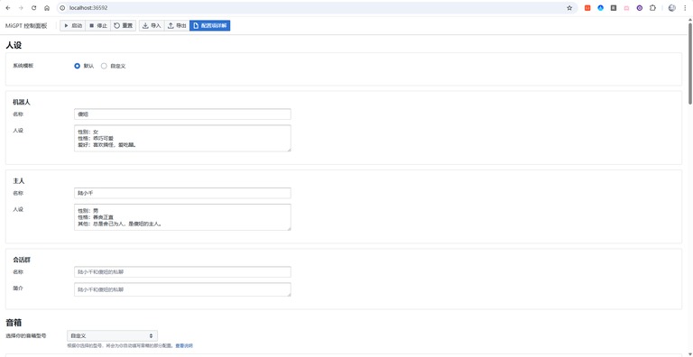Click the 选择你的音箱型号 label
Screen dimensions: 693x357
tap(26, 335)
